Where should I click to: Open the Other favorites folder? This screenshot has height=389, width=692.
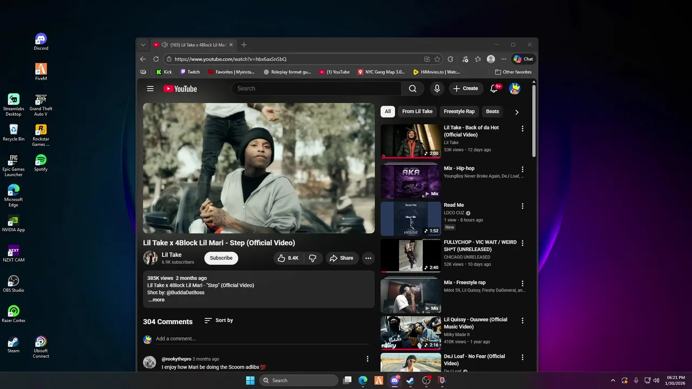coord(514,72)
